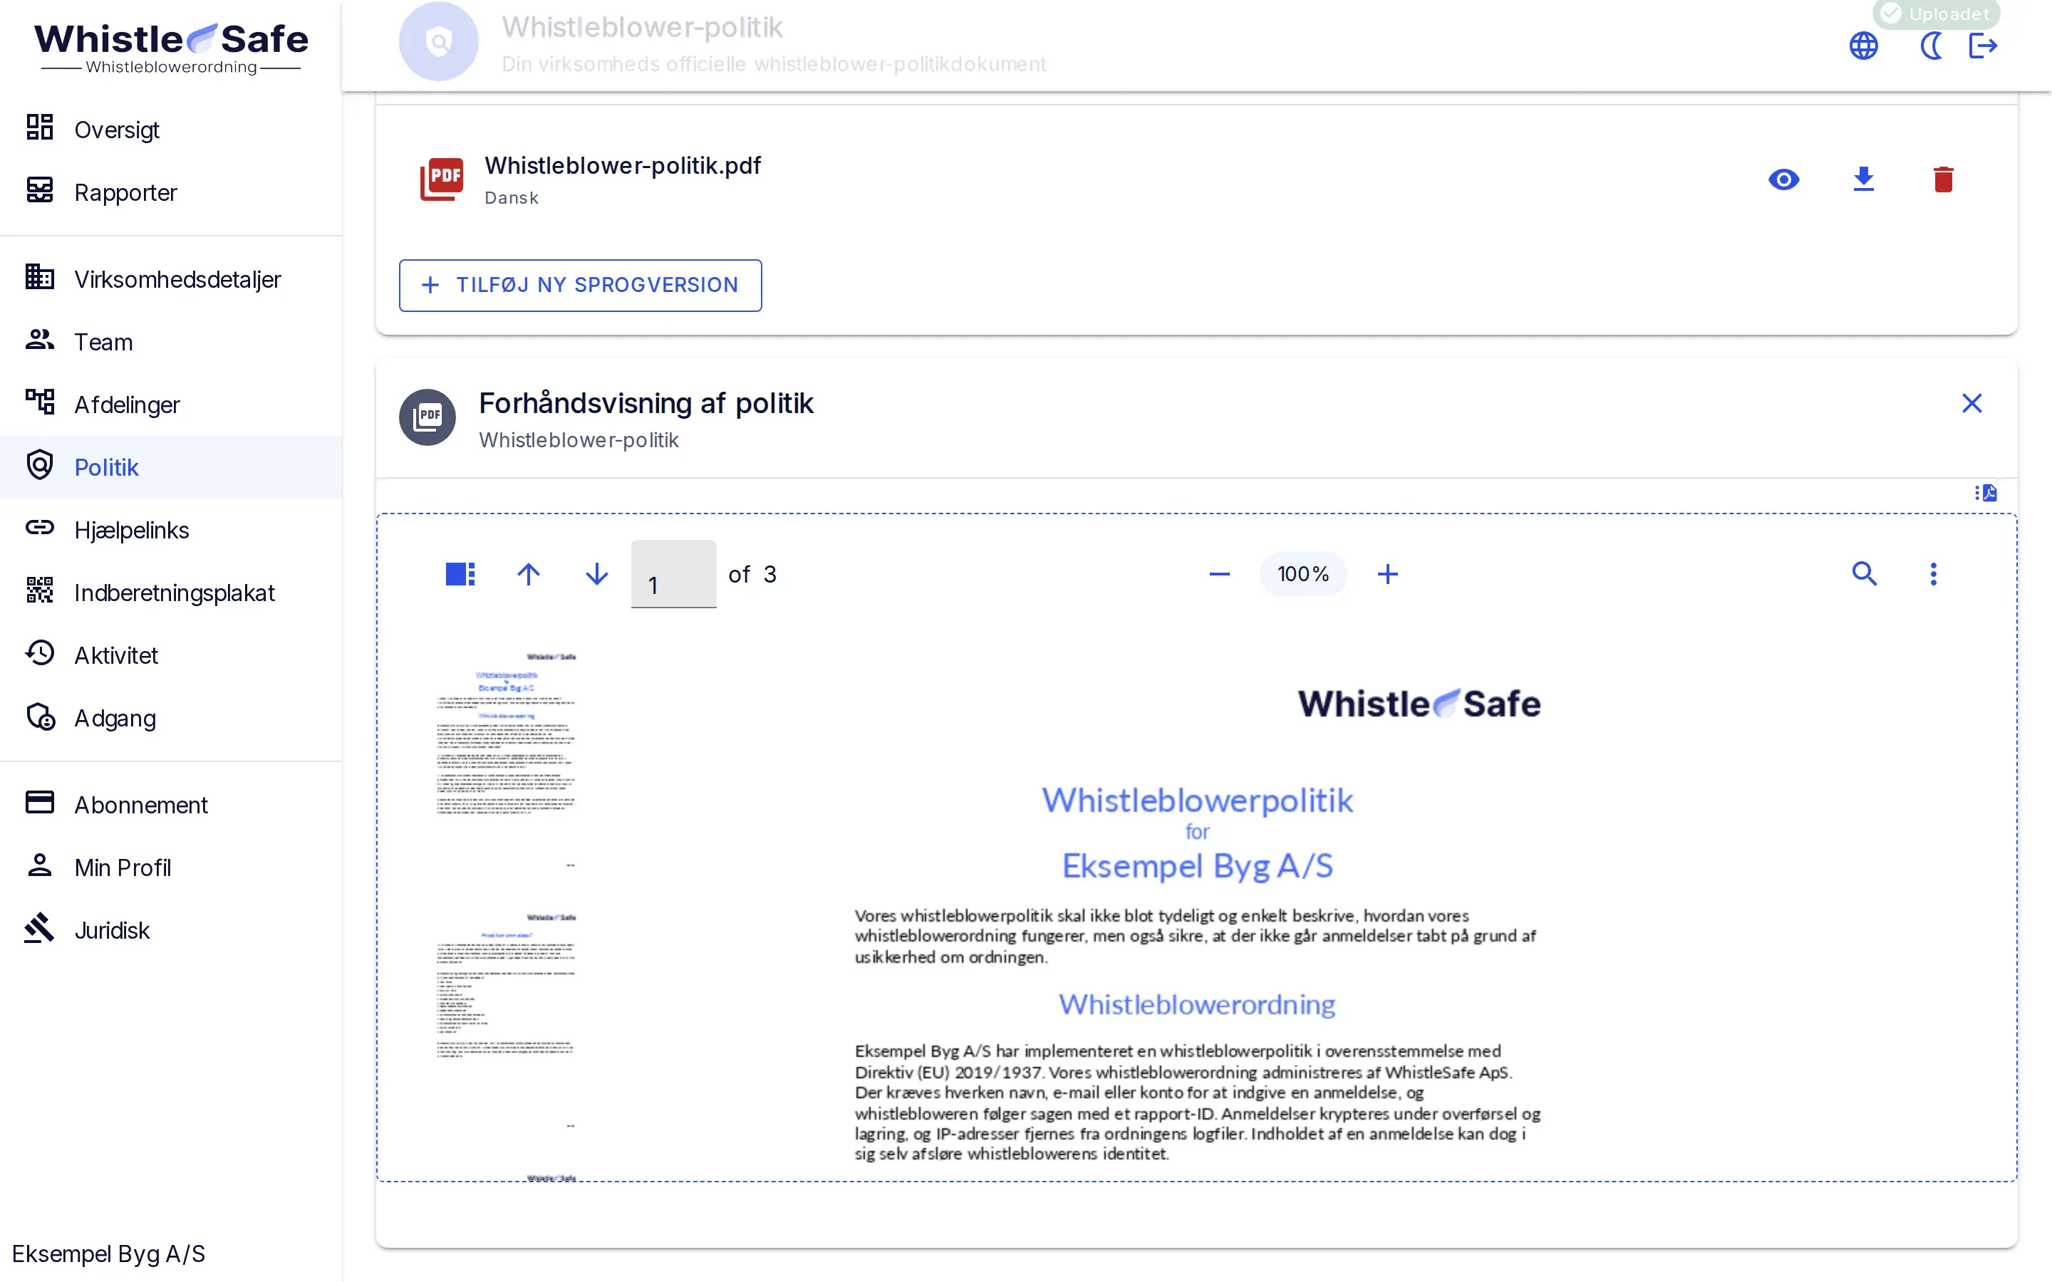Preview Whistleblower-politik.pdf with the eye icon

(1784, 179)
